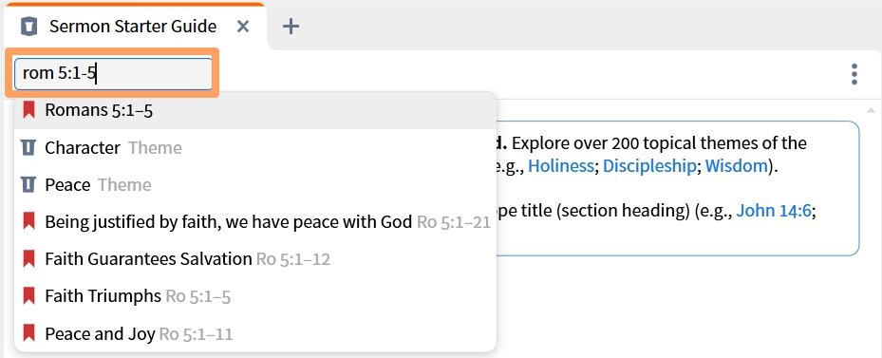Open a new tab with plus icon
Viewport: 882px width, 358px height.
[291, 26]
